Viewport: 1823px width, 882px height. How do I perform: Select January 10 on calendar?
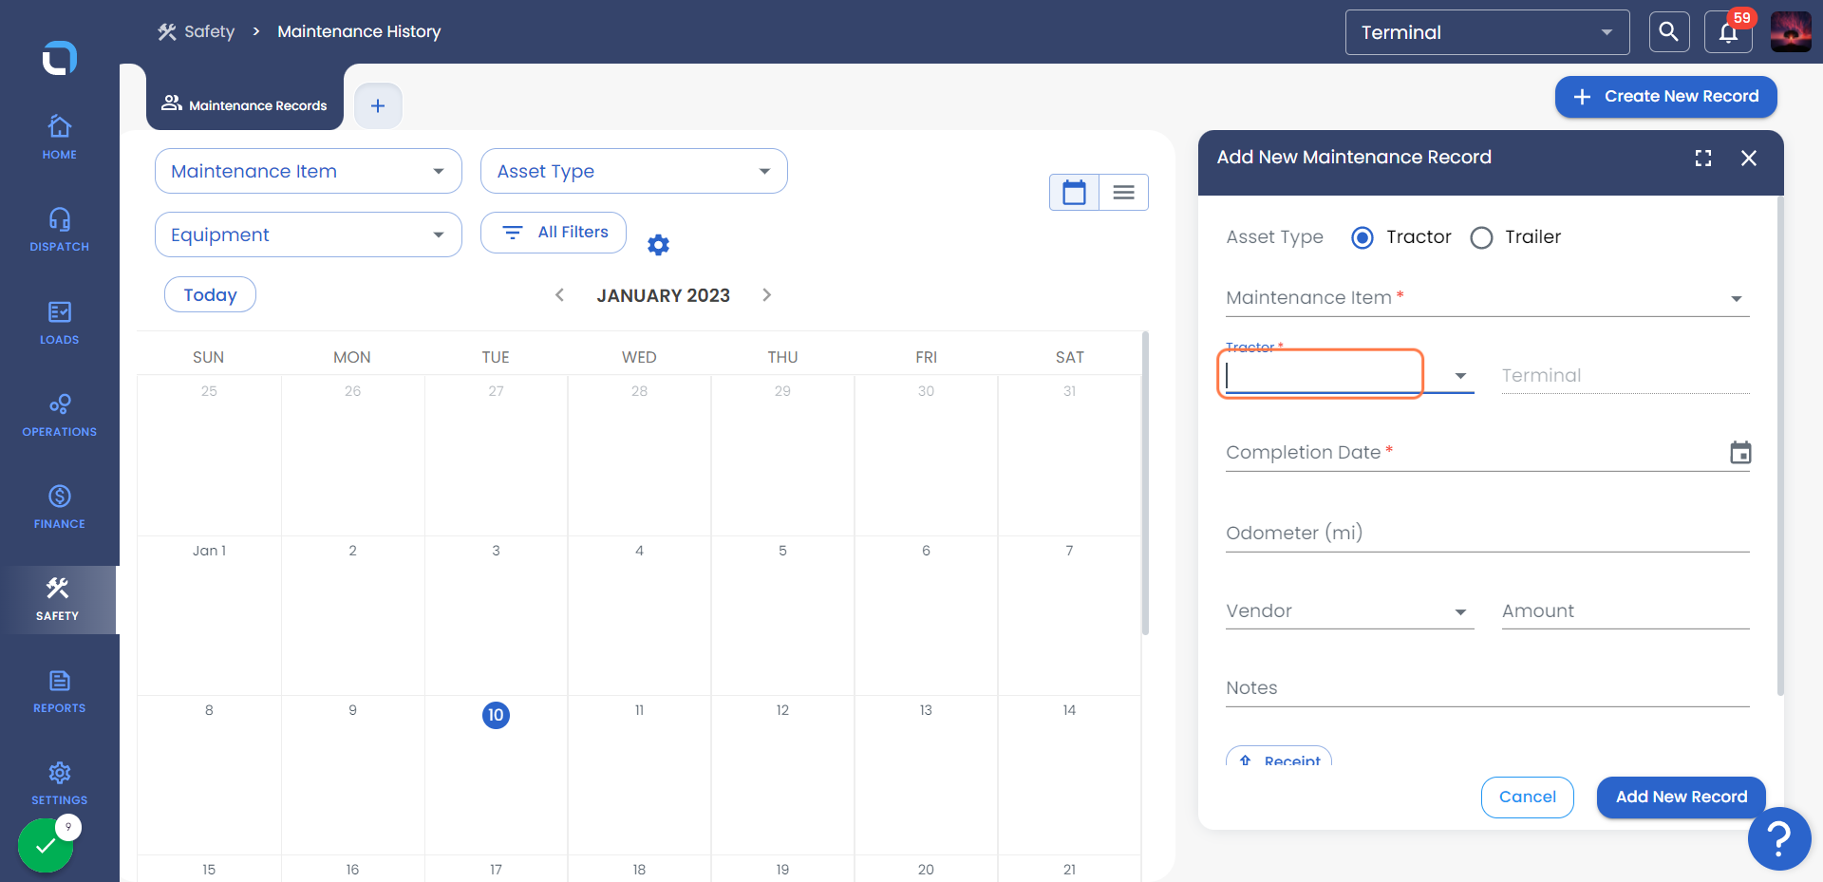[x=496, y=715]
